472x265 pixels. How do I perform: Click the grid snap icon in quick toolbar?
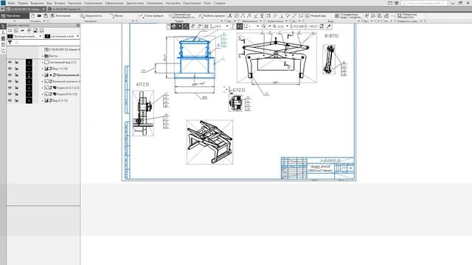(x=206, y=26)
